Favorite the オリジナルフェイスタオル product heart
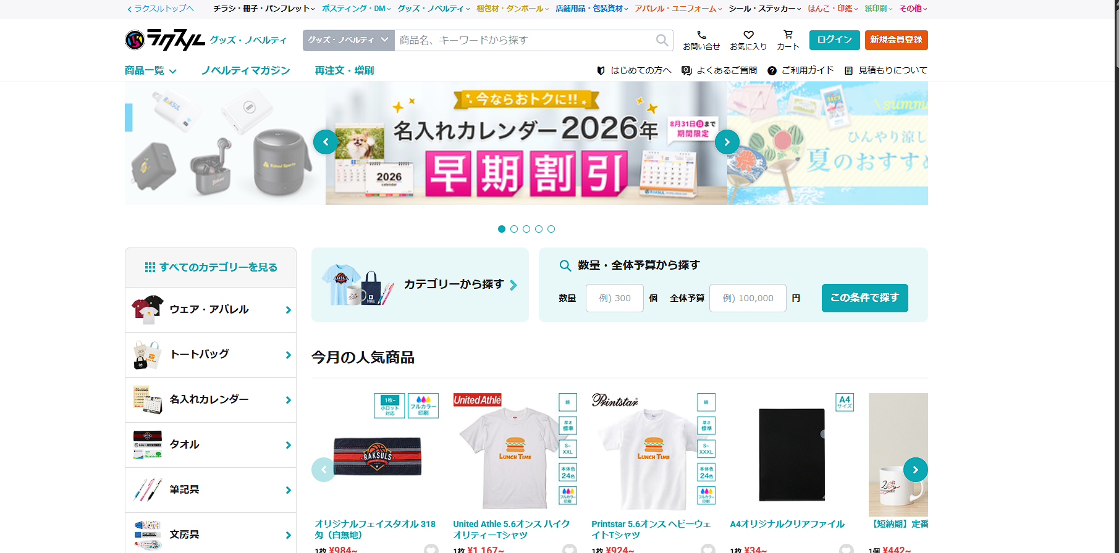 point(431,549)
